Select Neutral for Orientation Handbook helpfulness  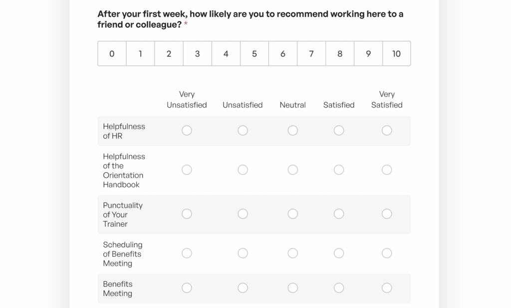click(x=293, y=170)
